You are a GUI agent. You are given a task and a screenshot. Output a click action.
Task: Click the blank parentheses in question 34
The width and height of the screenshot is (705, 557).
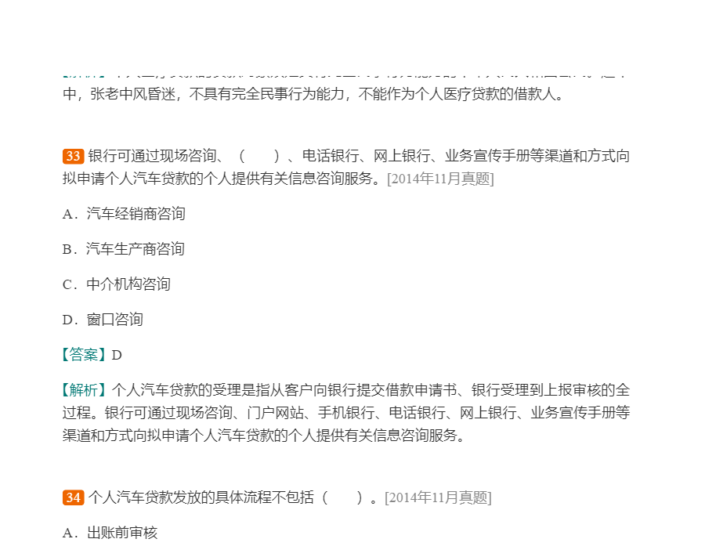point(342,497)
